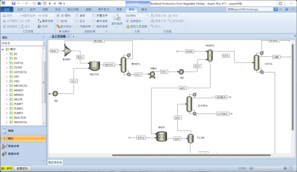
Task: Switch to the 资源 Resources ribbon tab
Action: [119, 10]
